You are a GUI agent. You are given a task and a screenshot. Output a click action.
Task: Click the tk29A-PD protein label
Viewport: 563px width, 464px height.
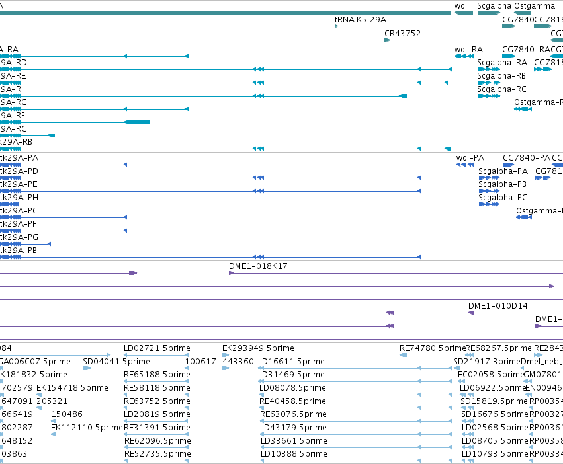[x=19, y=171]
